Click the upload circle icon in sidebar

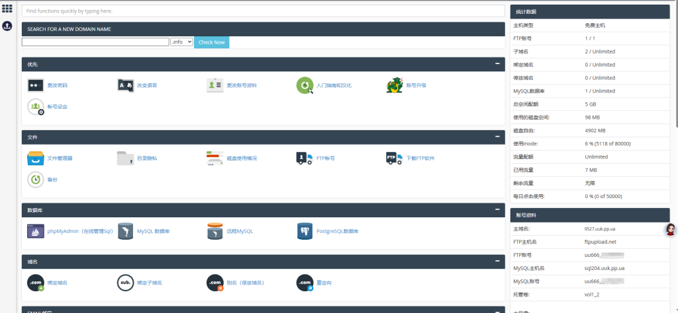coord(7,26)
